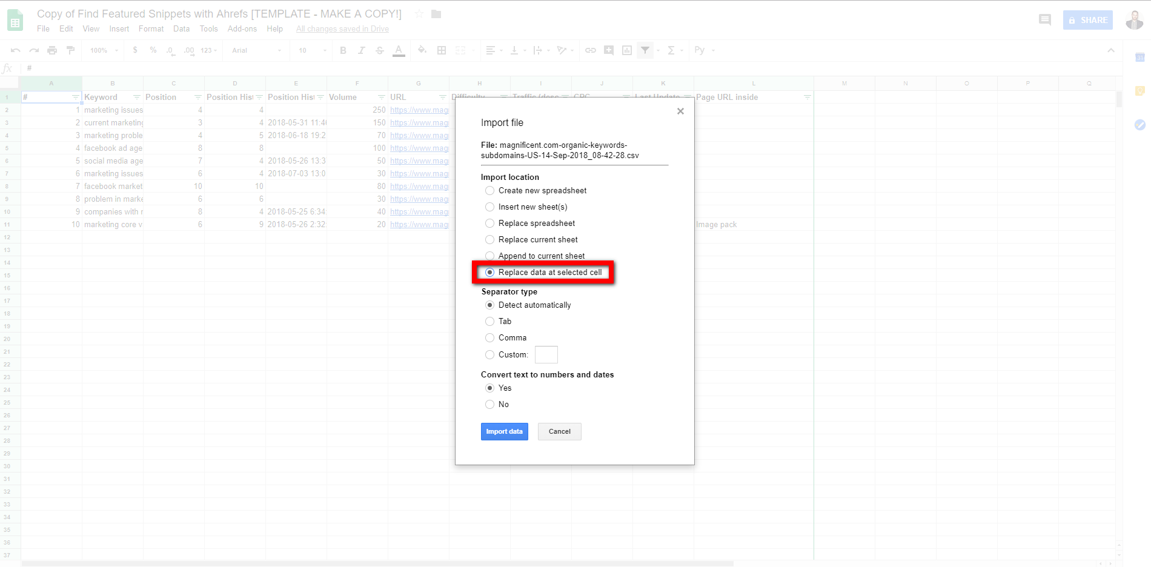The image size is (1151, 567).
Task: Click the move to folder icon
Action: [x=436, y=14]
